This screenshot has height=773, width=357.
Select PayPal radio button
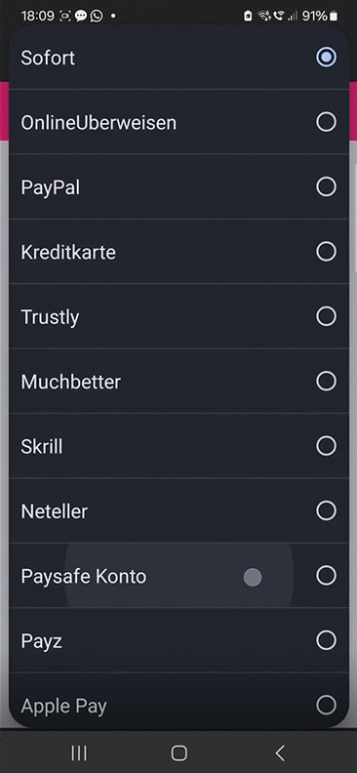tap(326, 186)
